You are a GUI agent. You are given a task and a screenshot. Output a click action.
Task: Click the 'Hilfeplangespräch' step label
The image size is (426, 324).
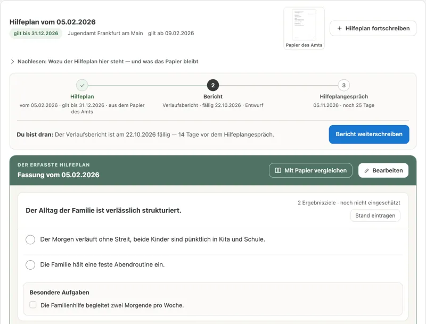tap(343, 97)
